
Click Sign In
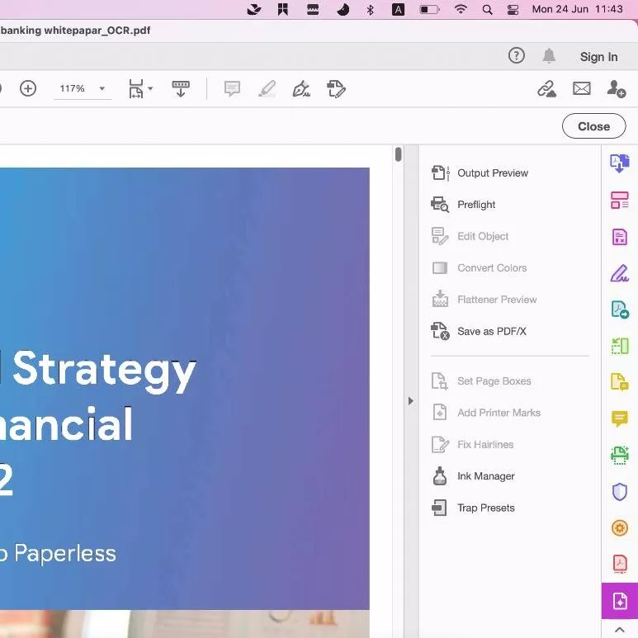[598, 57]
